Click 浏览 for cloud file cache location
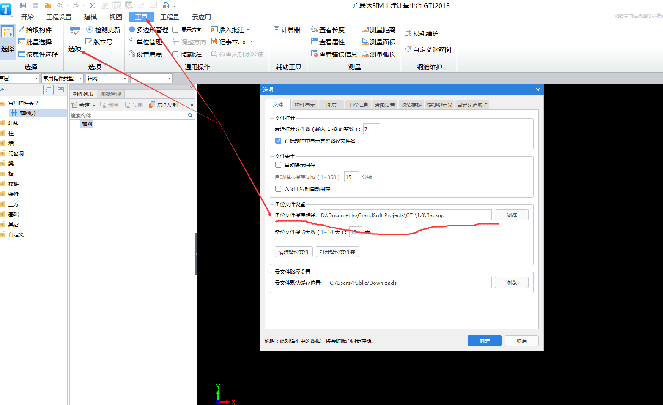 512,283
